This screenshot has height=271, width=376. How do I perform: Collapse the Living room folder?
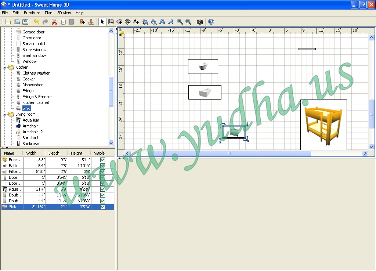[4, 115]
